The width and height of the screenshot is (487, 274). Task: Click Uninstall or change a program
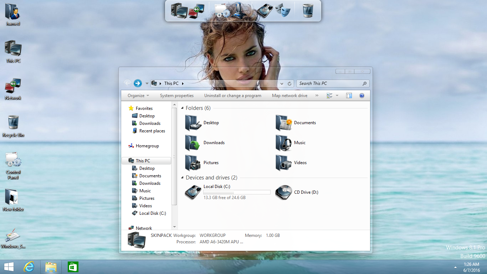coord(232,96)
